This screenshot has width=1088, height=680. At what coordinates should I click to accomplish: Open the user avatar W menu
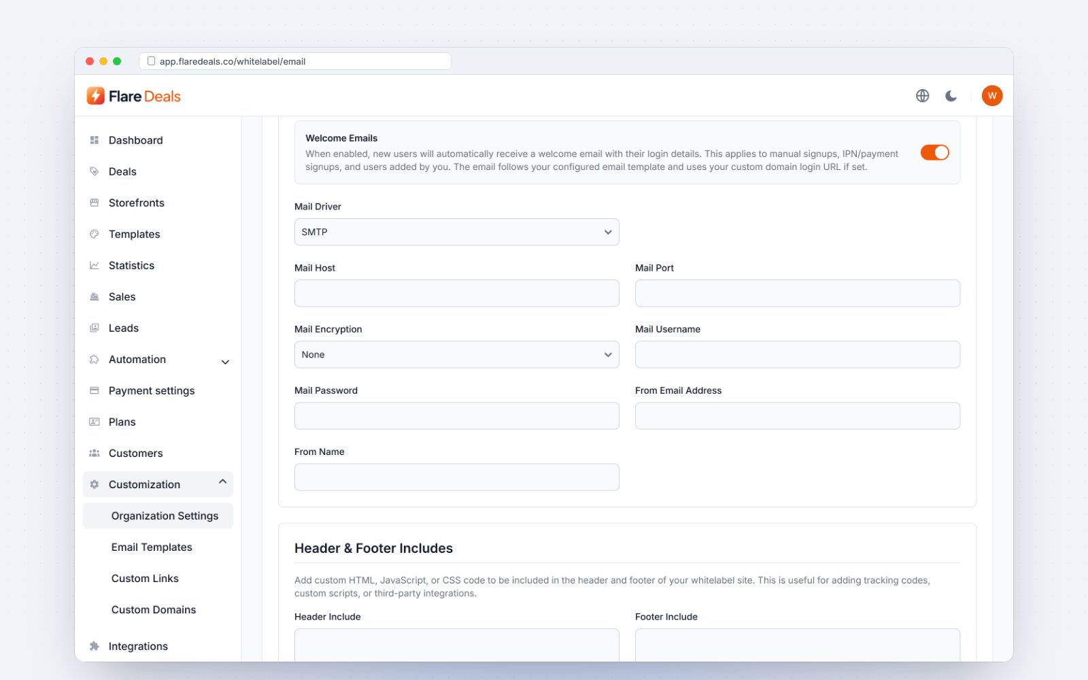coord(992,96)
